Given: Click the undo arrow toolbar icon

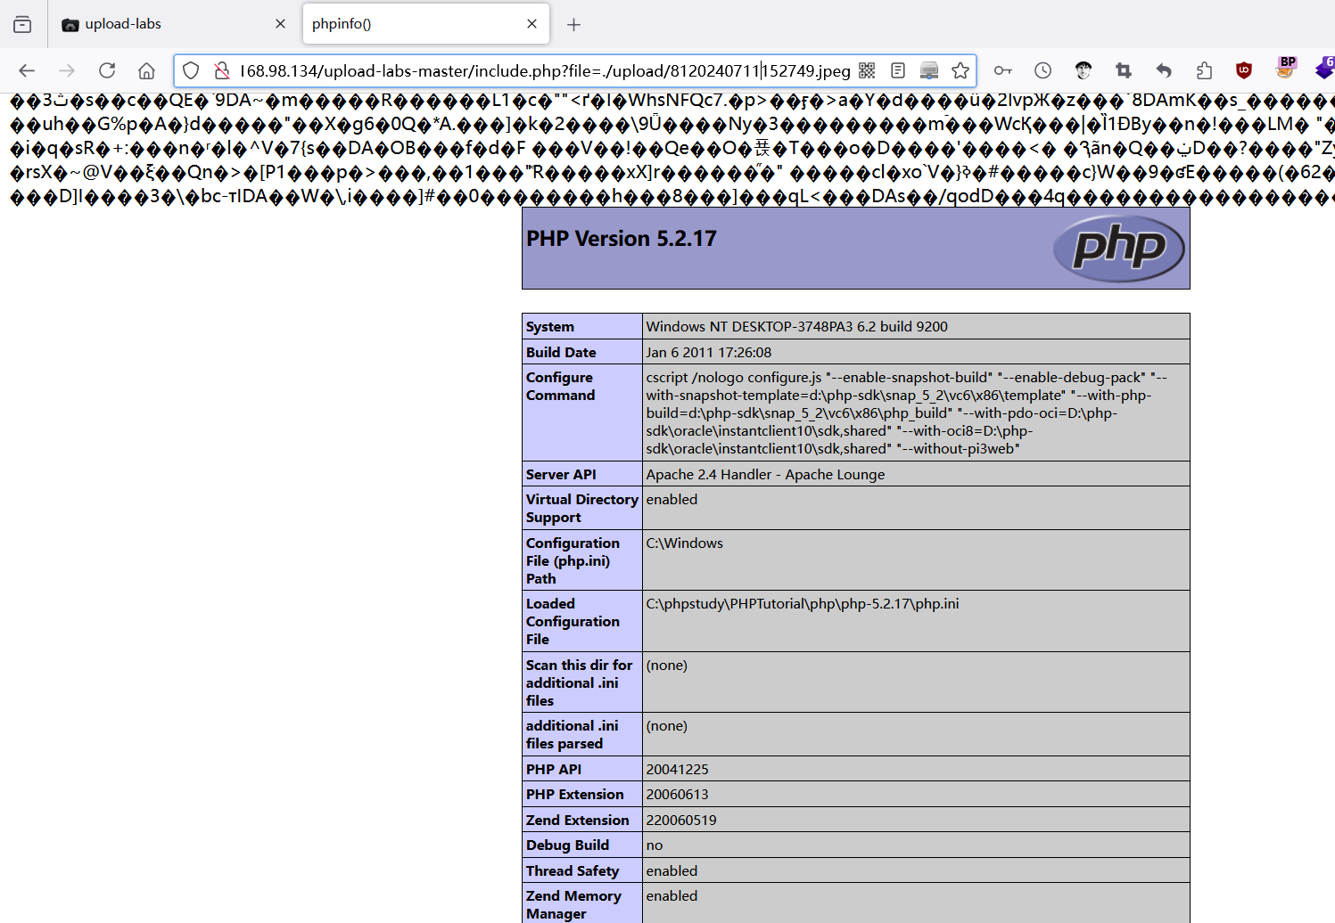Looking at the screenshot, I should click(1164, 70).
